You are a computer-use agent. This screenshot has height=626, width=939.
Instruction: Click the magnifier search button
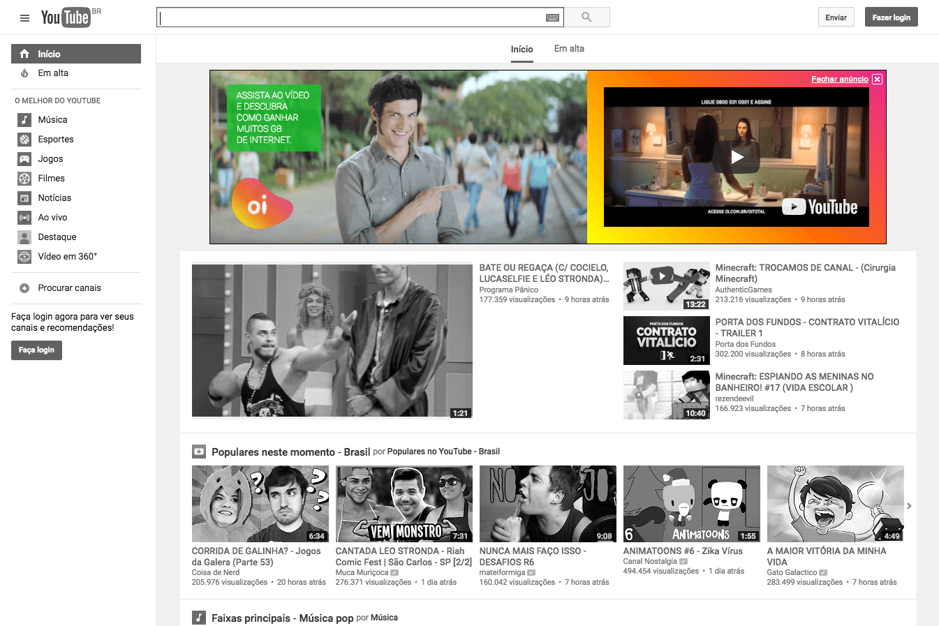click(x=586, y=17)
